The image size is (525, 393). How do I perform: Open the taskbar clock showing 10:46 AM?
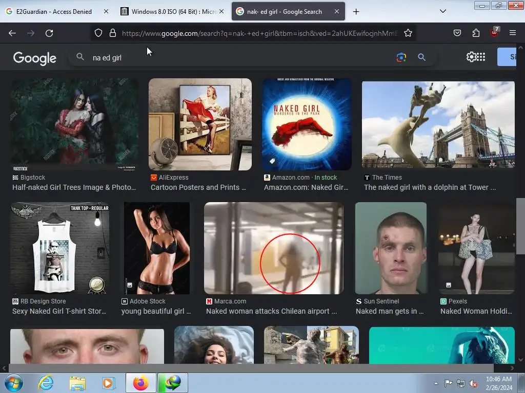coord(498,383)
